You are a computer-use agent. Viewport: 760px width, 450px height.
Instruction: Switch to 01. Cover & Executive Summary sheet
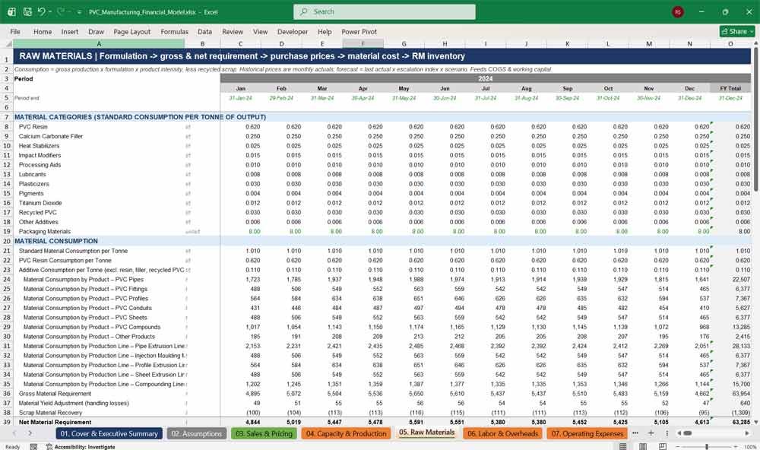[109, 433]
